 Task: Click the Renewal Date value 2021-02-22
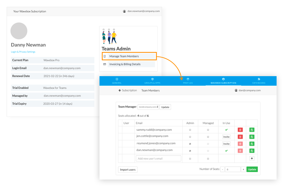pyautogui.click(x=59, y=76)
